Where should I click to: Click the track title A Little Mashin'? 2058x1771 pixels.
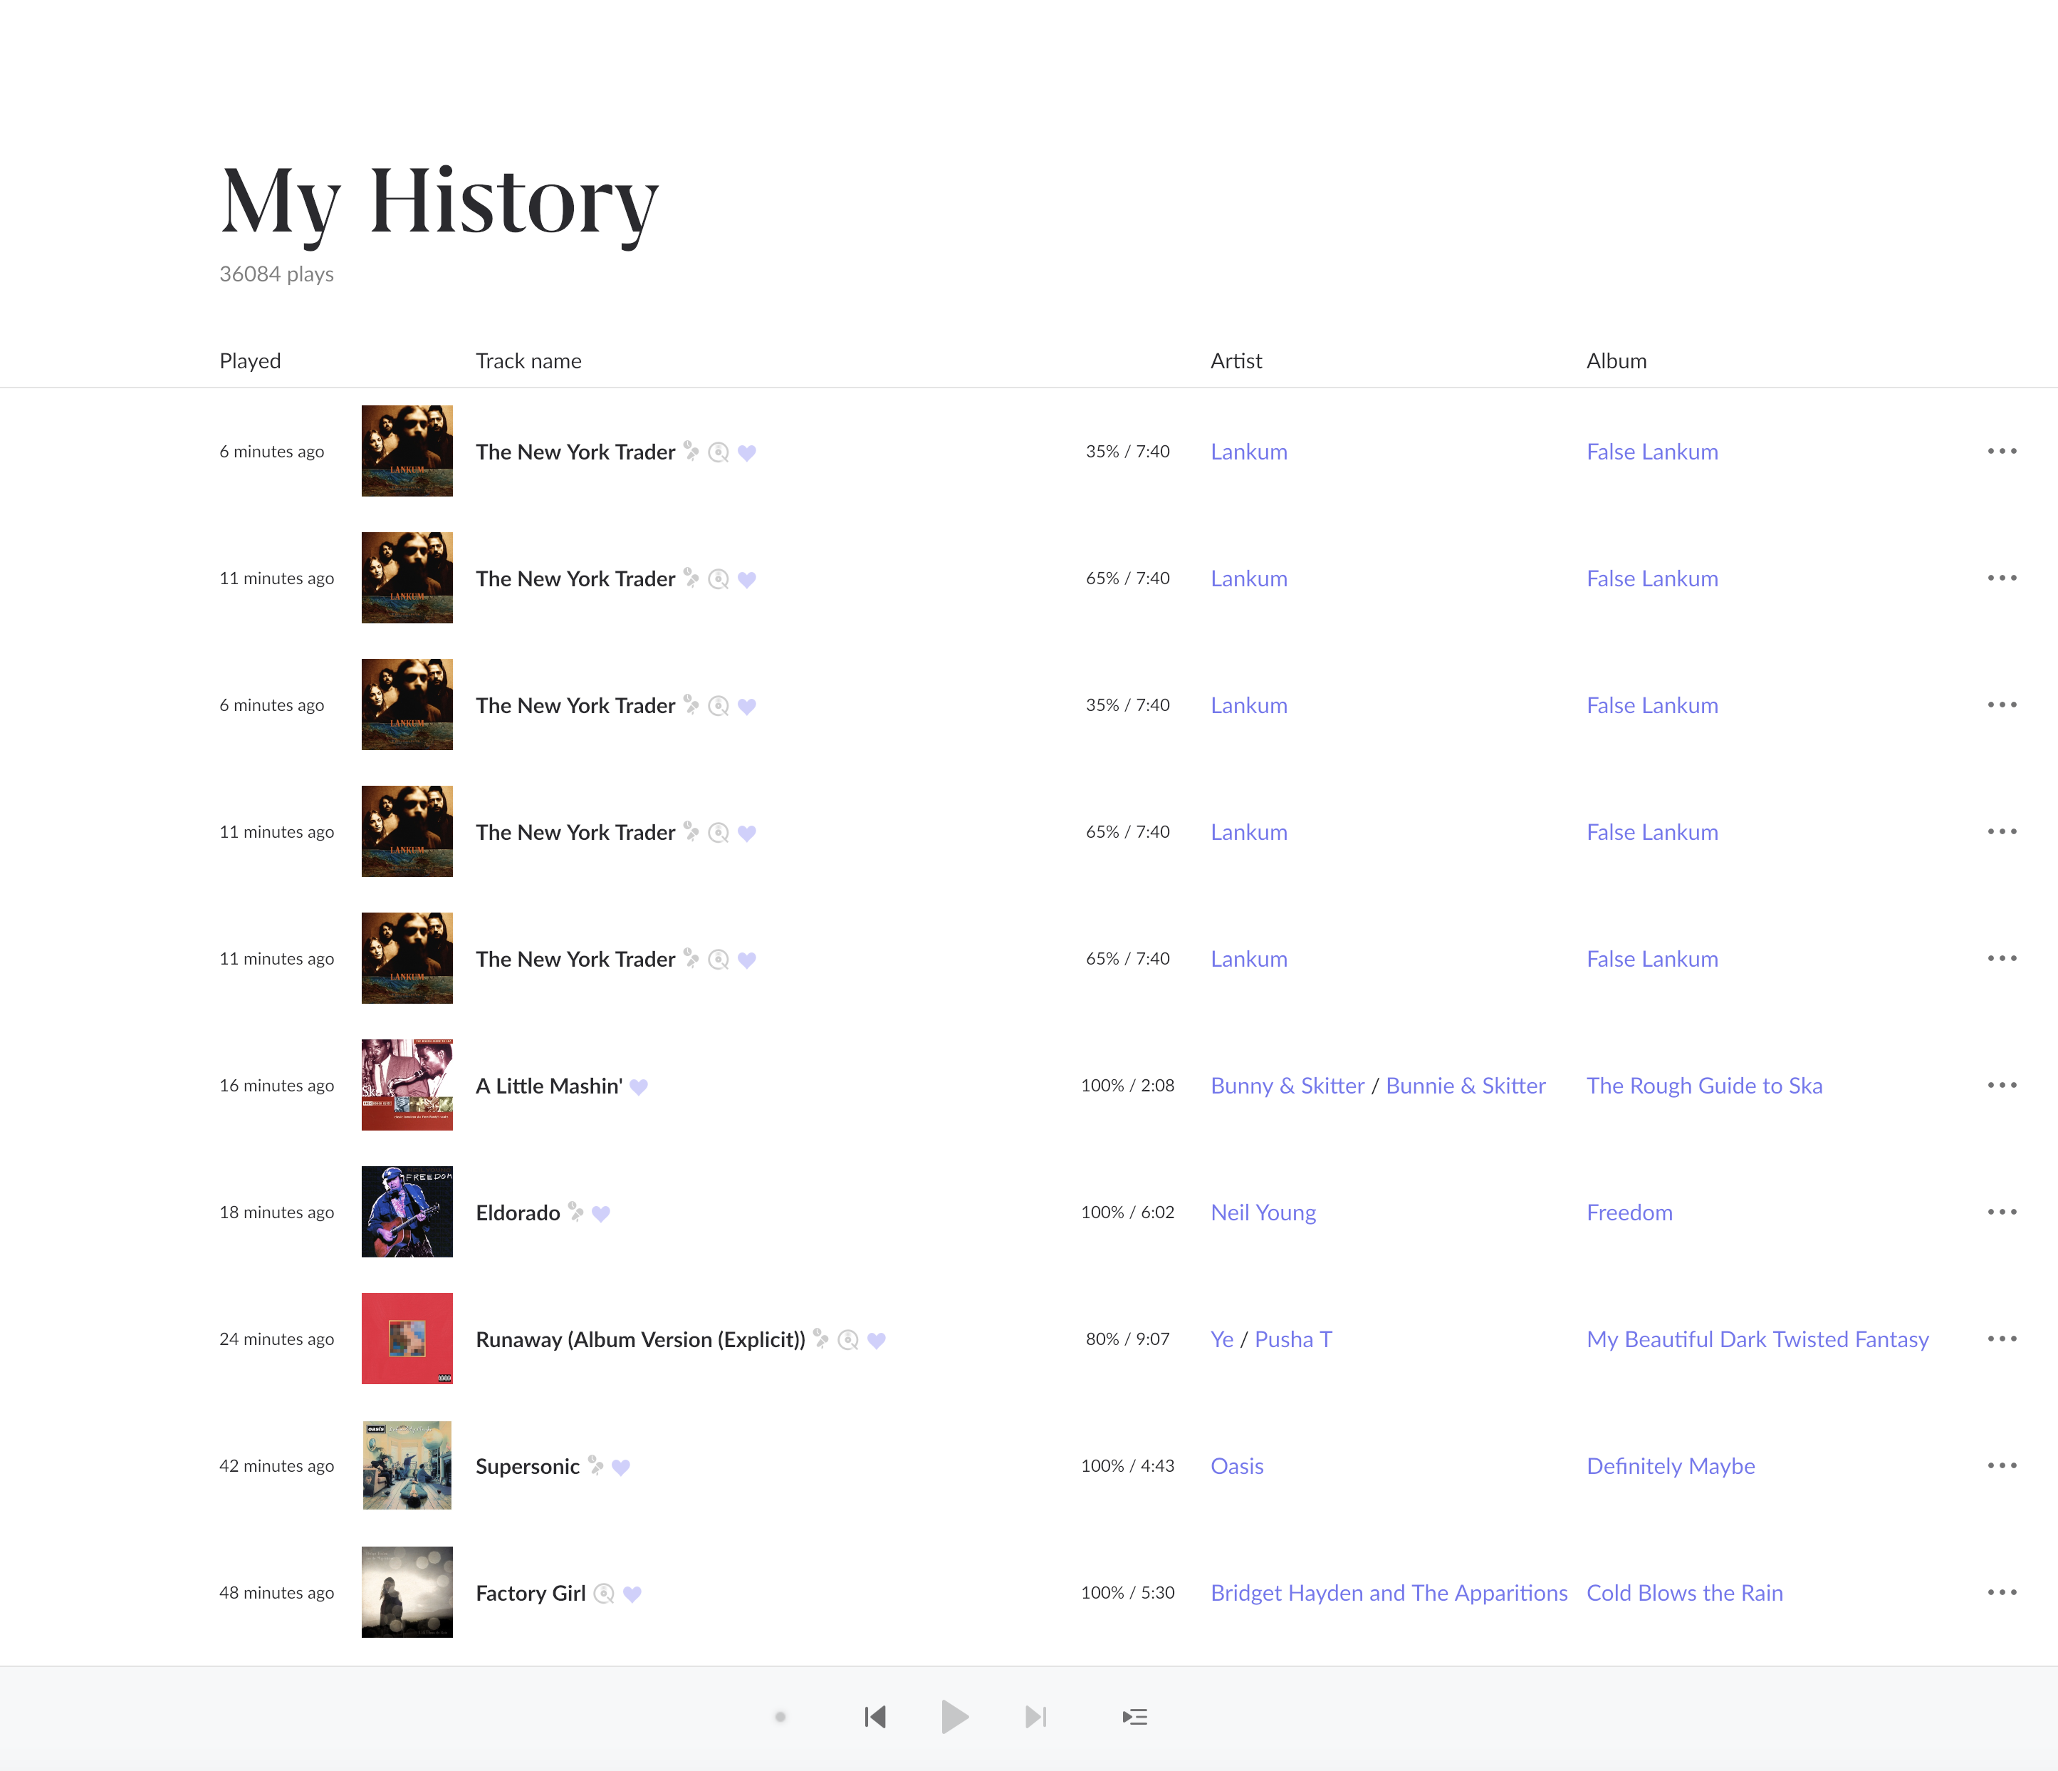coord(549,1086)
